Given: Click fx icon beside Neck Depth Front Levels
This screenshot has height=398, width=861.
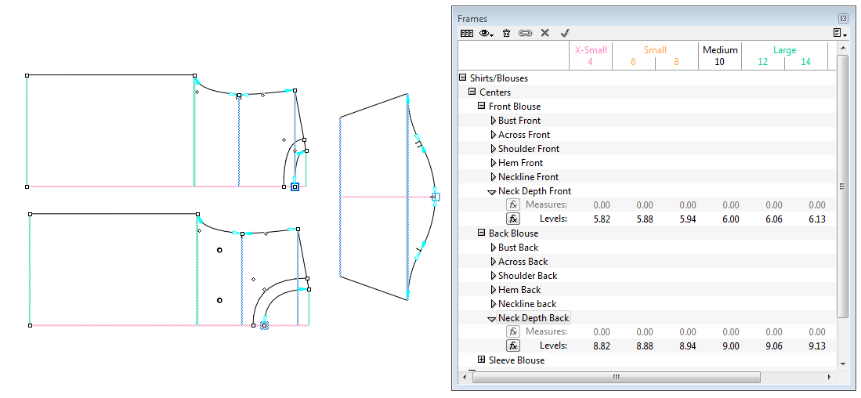Looking at the screenshot, I should (x=513, y=219).
